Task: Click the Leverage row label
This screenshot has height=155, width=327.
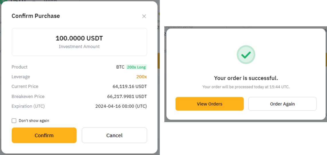Action: [x=21, y=77]
